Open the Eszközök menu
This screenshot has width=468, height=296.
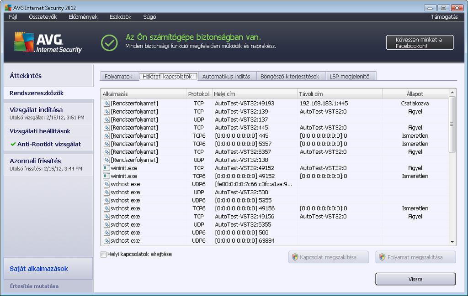click(120, 17)
